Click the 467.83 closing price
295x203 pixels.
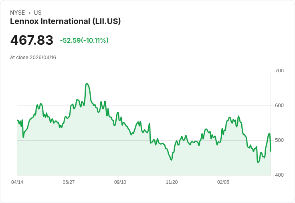point(32,40)
